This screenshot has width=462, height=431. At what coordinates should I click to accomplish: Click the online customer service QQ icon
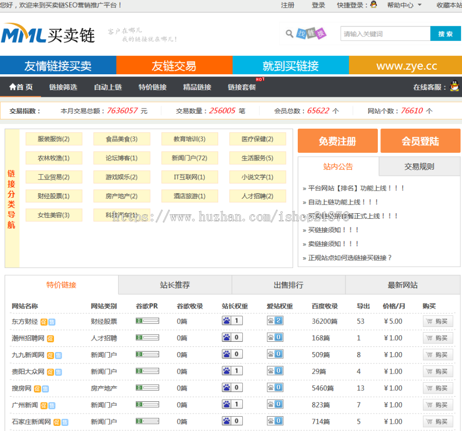pyautogui.click(x=454, y=87)
